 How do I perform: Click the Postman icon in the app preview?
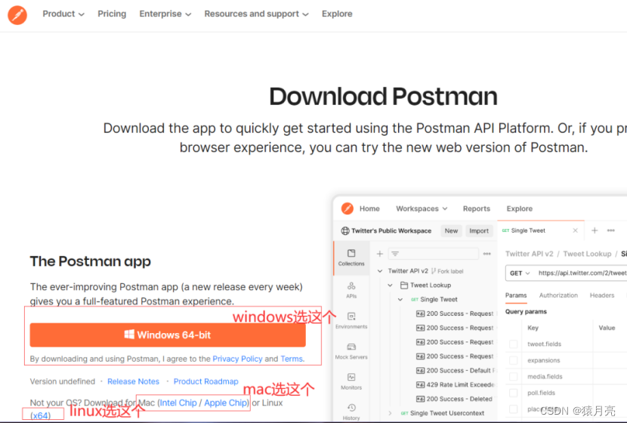[347, 208]
